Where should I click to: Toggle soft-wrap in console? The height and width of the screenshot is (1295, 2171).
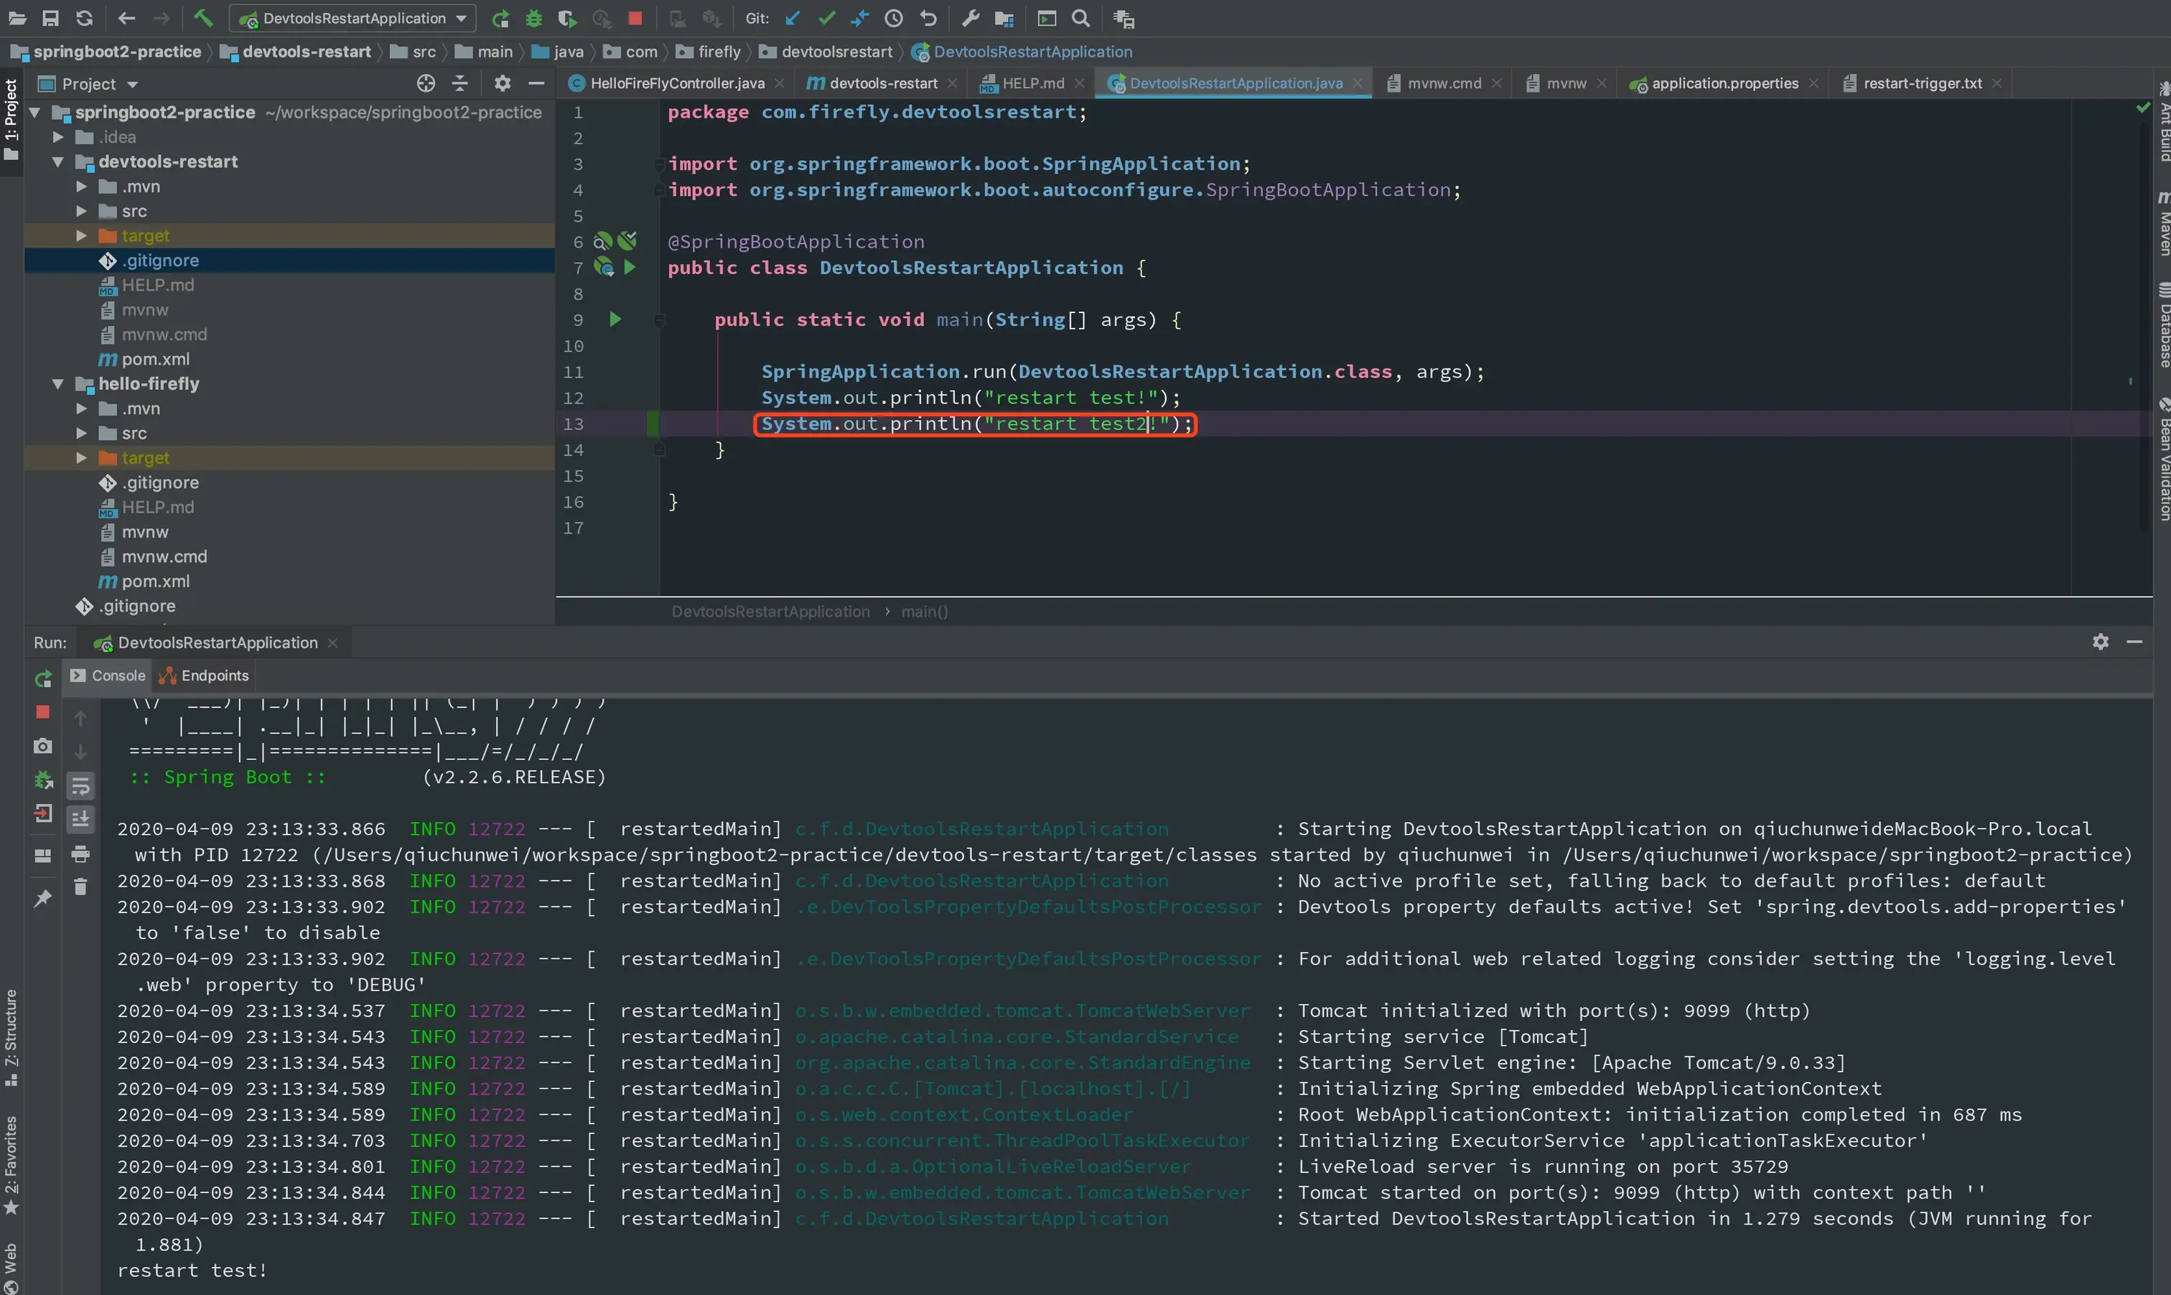pyautogui.click(x=80, y=785)
